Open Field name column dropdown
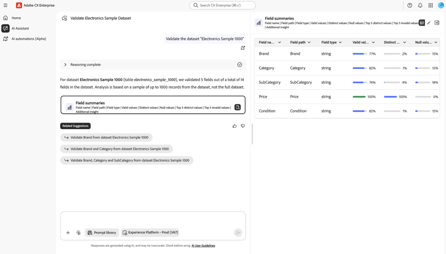The image size is (446, 254). tap(279, 42)
